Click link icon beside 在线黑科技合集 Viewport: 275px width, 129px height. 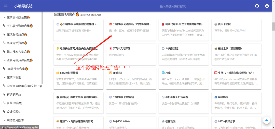[4, 17]
